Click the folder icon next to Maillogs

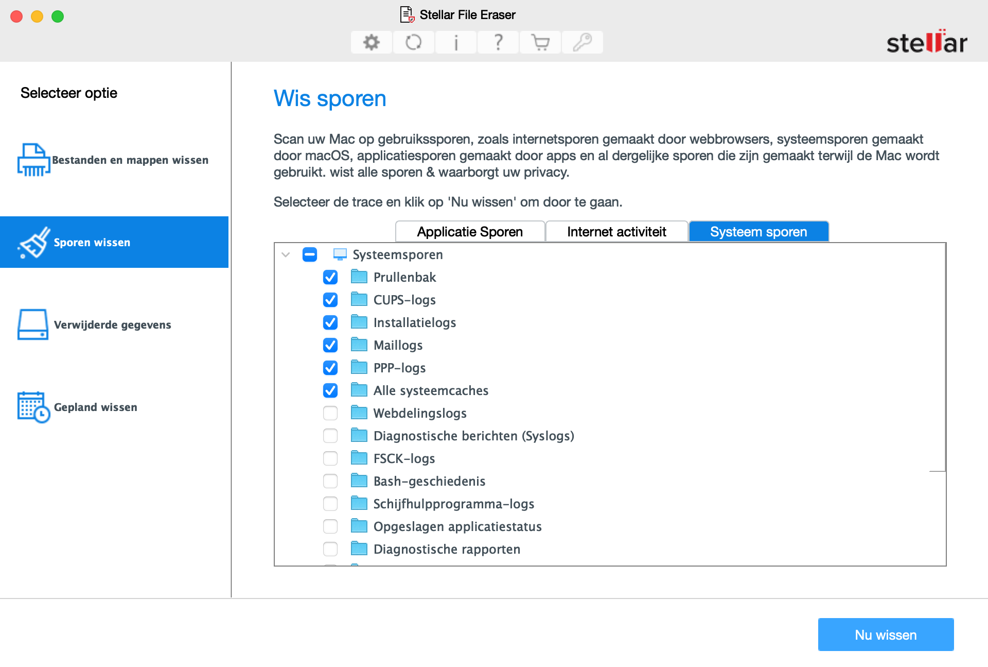point(359,345)
